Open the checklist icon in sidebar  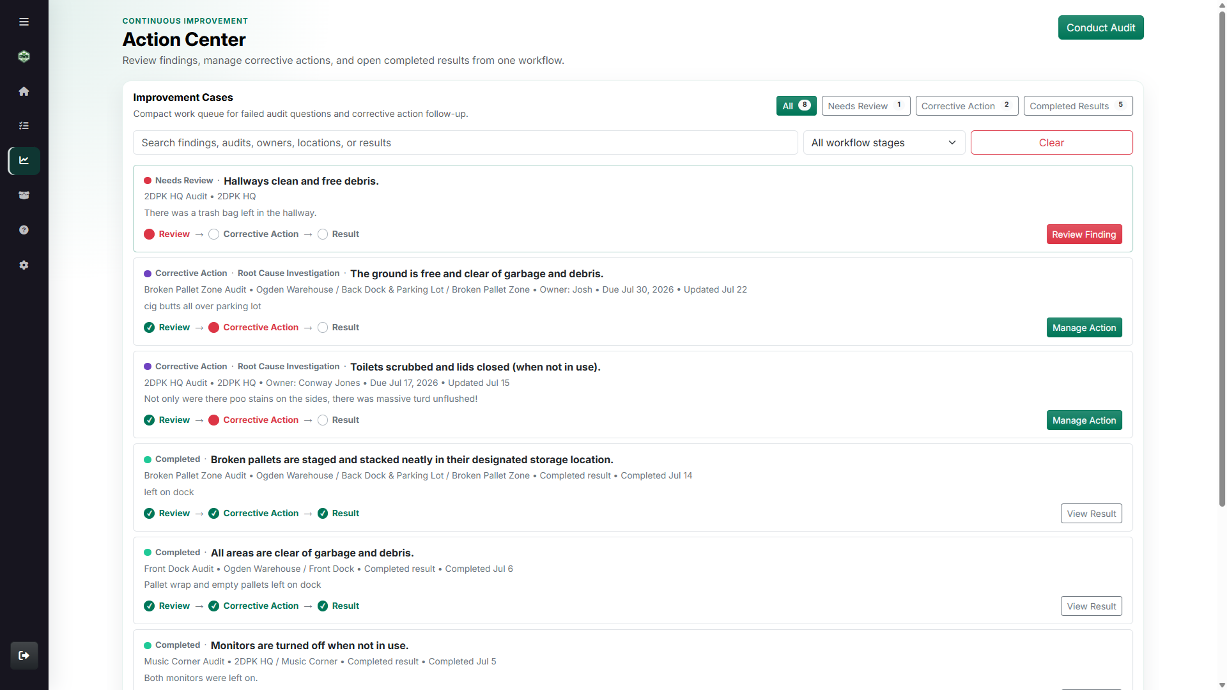point(24,126)
